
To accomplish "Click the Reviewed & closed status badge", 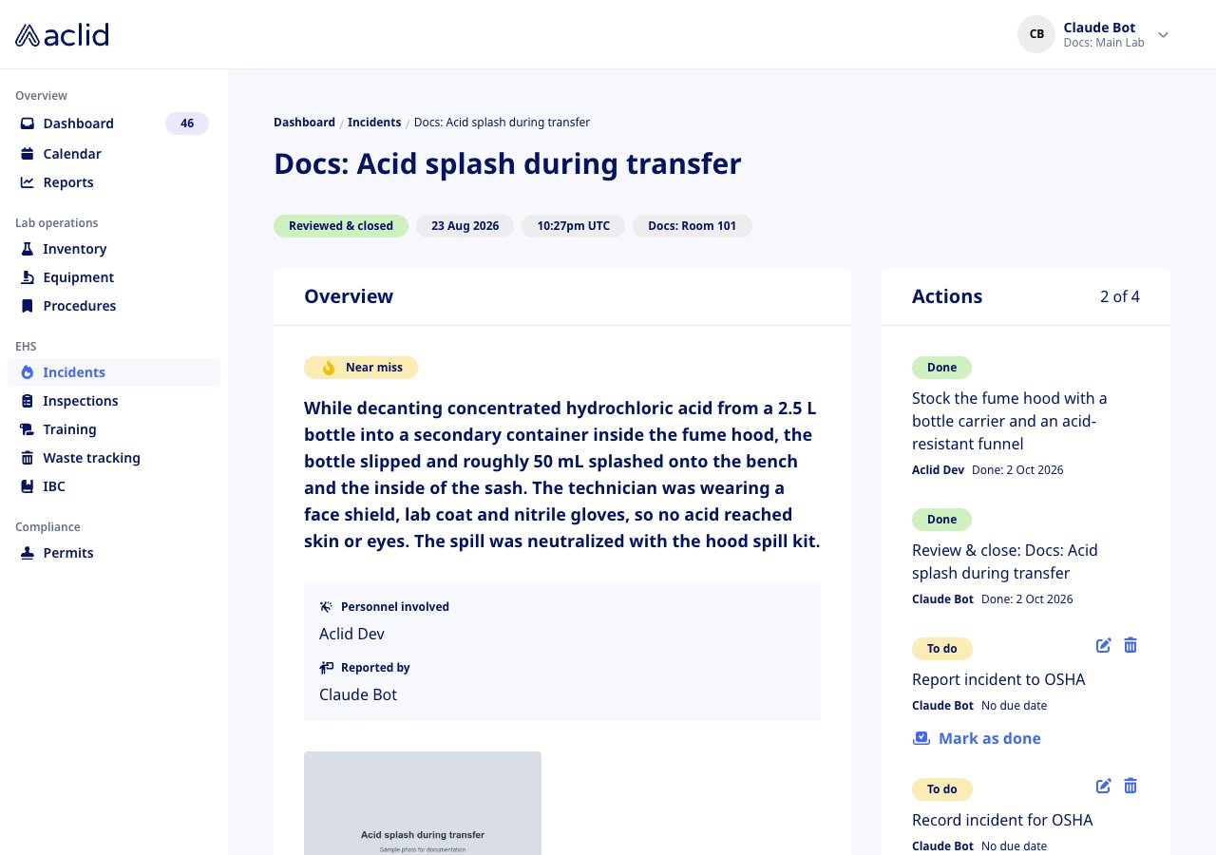I will [341, 226].
